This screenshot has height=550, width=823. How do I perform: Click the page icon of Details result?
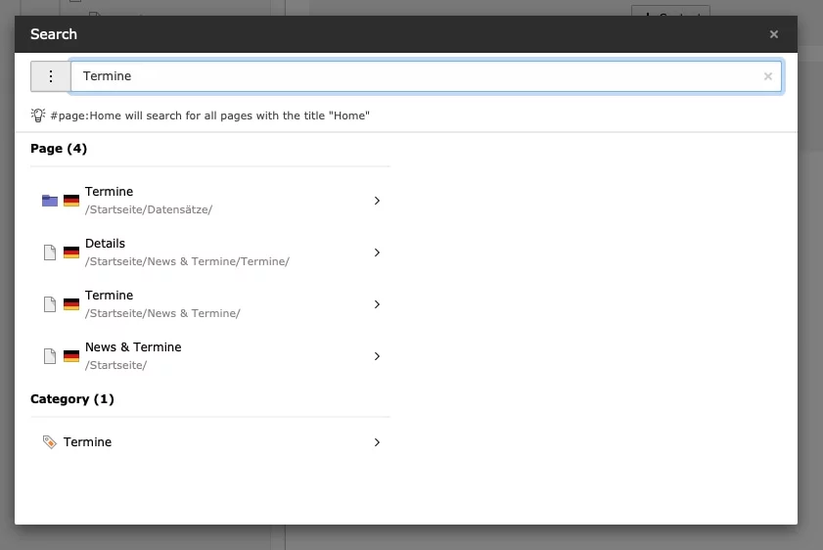pos(50,252)
